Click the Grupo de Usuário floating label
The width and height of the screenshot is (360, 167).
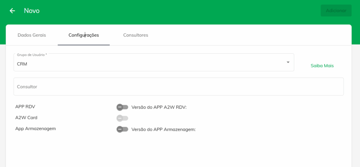32,55
